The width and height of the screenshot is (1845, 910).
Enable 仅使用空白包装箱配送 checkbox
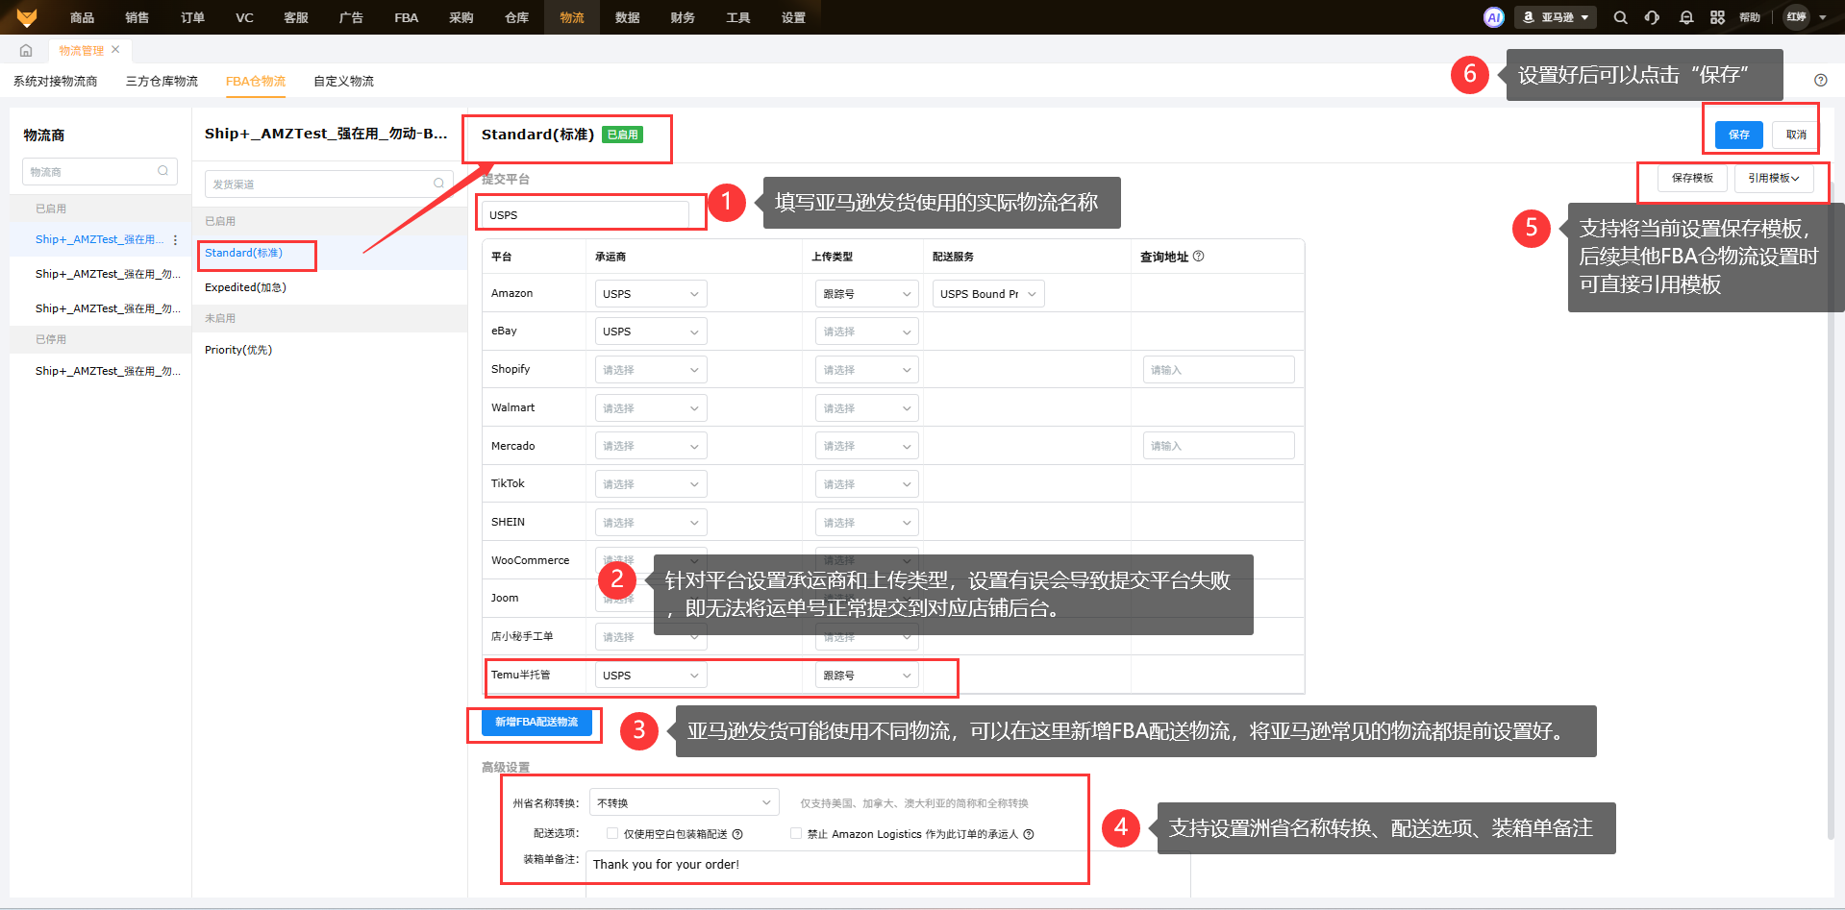coord(612,834)
